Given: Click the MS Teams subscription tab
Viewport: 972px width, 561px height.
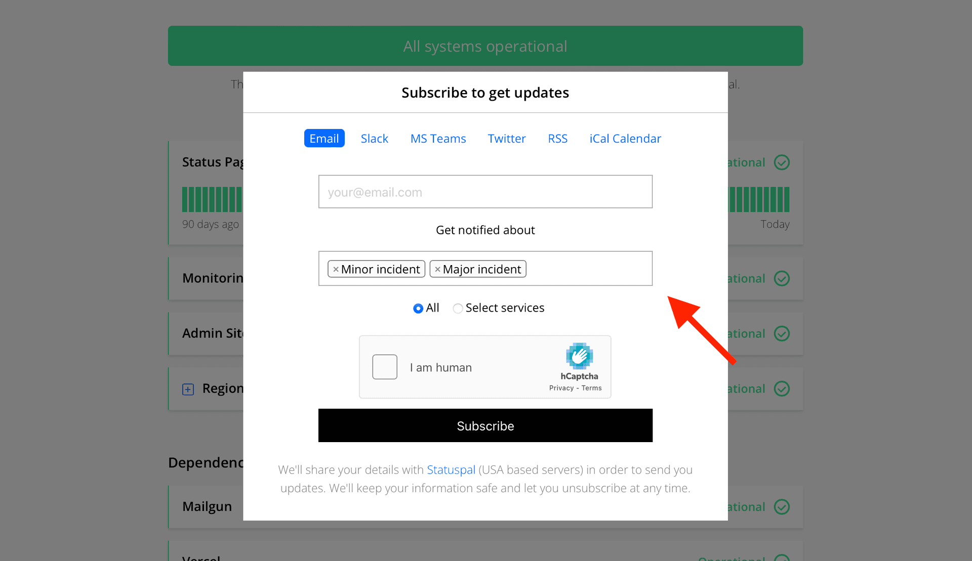Looking at the screenshot, I should [437, 138].
